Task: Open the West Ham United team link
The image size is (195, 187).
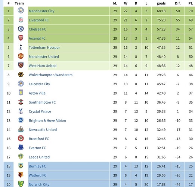Action: click(x=43, y=66)
